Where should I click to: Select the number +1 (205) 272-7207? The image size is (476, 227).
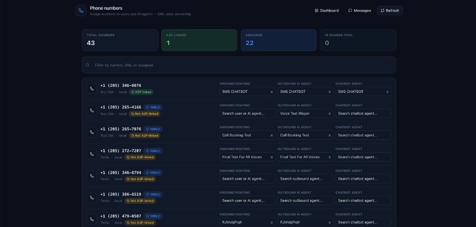coord(121,151)
